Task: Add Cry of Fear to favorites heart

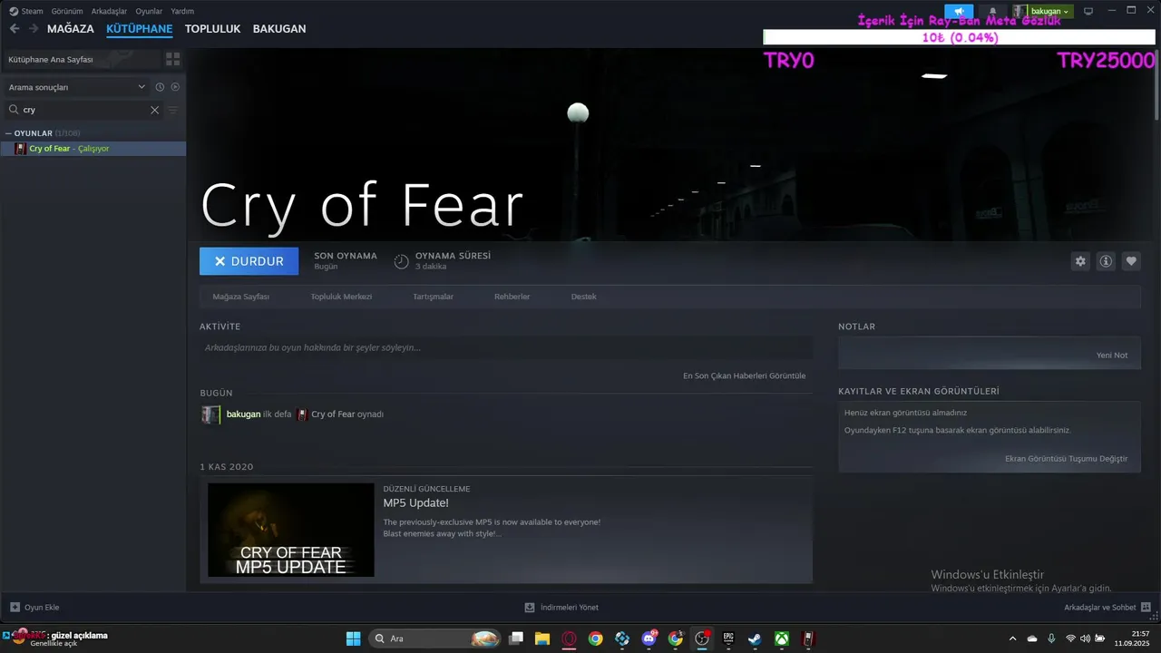Action: pyautogui.click(x=1131, y=261)
